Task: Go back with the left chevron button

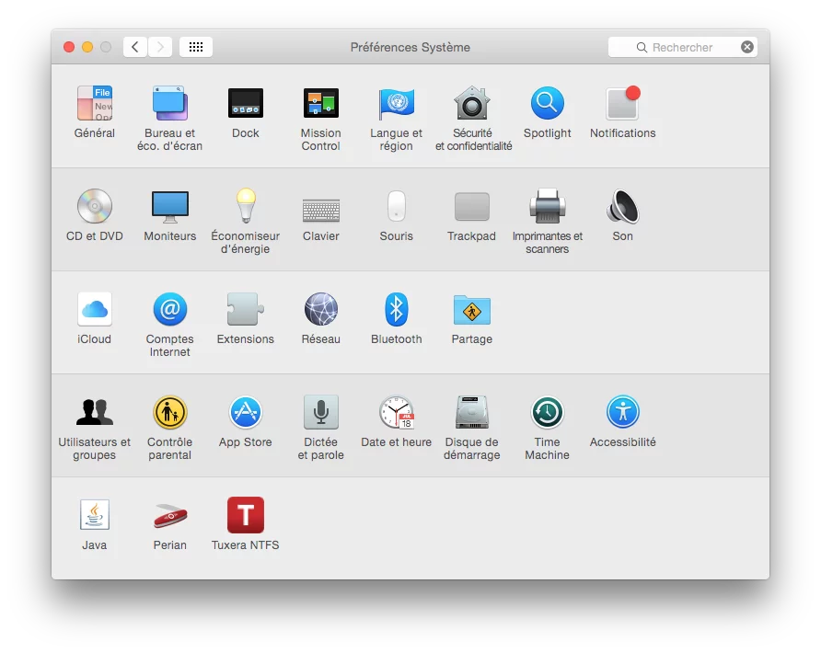Action: [x=135, y=47]
